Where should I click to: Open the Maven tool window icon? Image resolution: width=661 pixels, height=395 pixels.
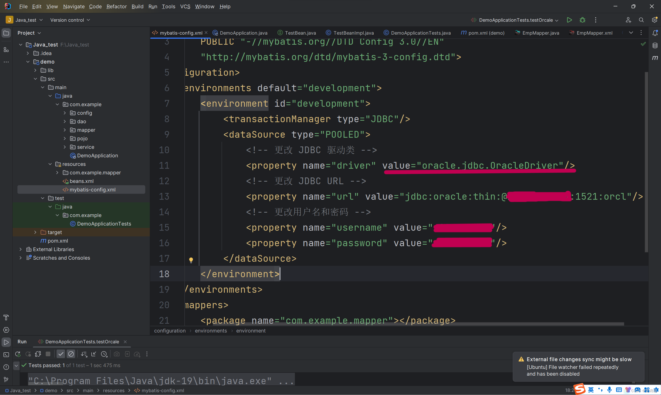pyautogui.click(x=655, y=58)
